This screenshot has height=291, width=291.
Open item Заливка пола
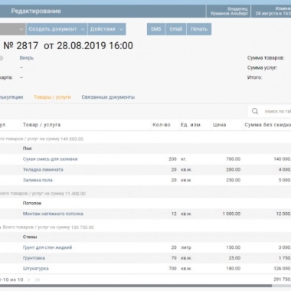tap(38, 180)
